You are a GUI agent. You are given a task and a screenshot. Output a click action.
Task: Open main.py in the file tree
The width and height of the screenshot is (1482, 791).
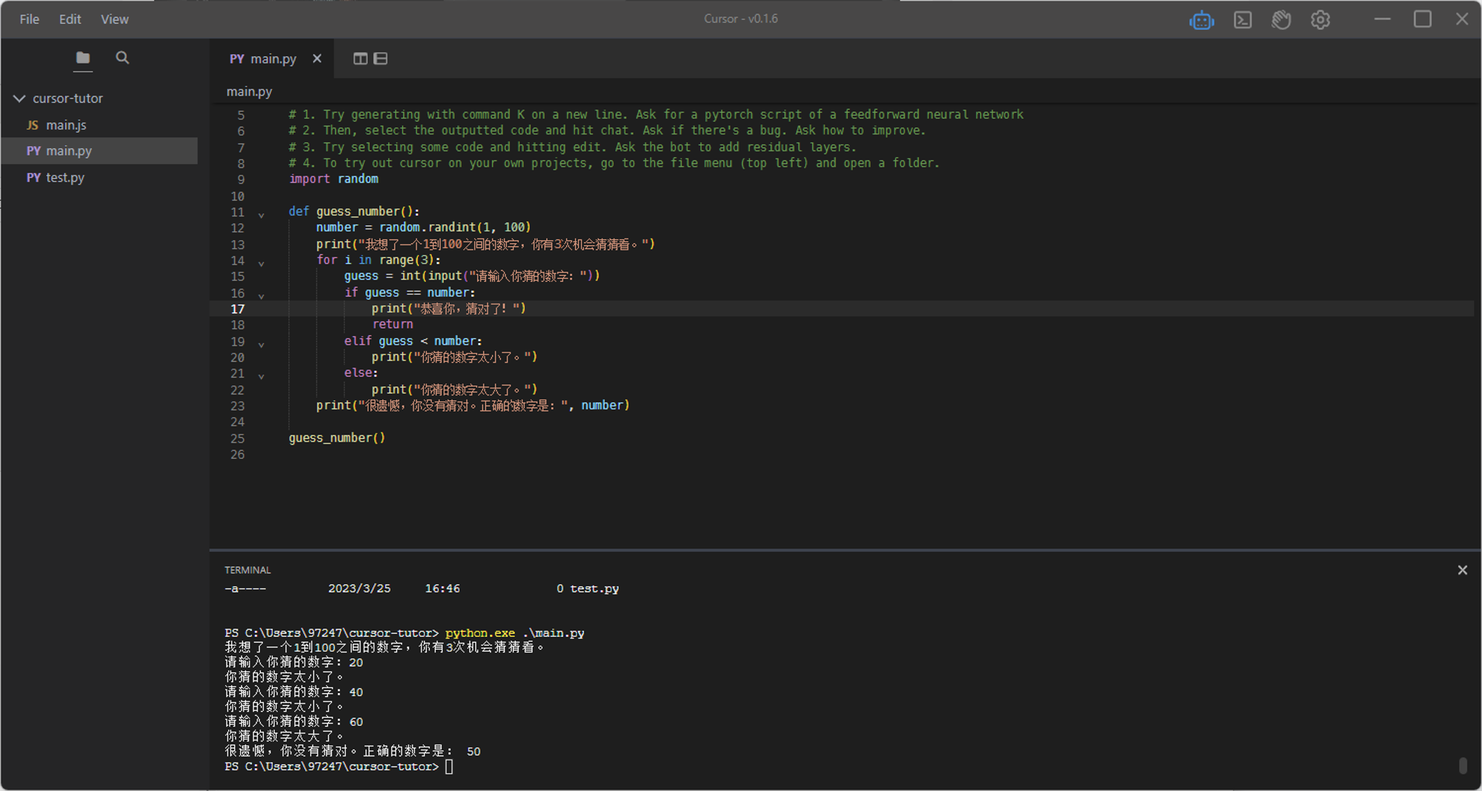coord(99,150)
